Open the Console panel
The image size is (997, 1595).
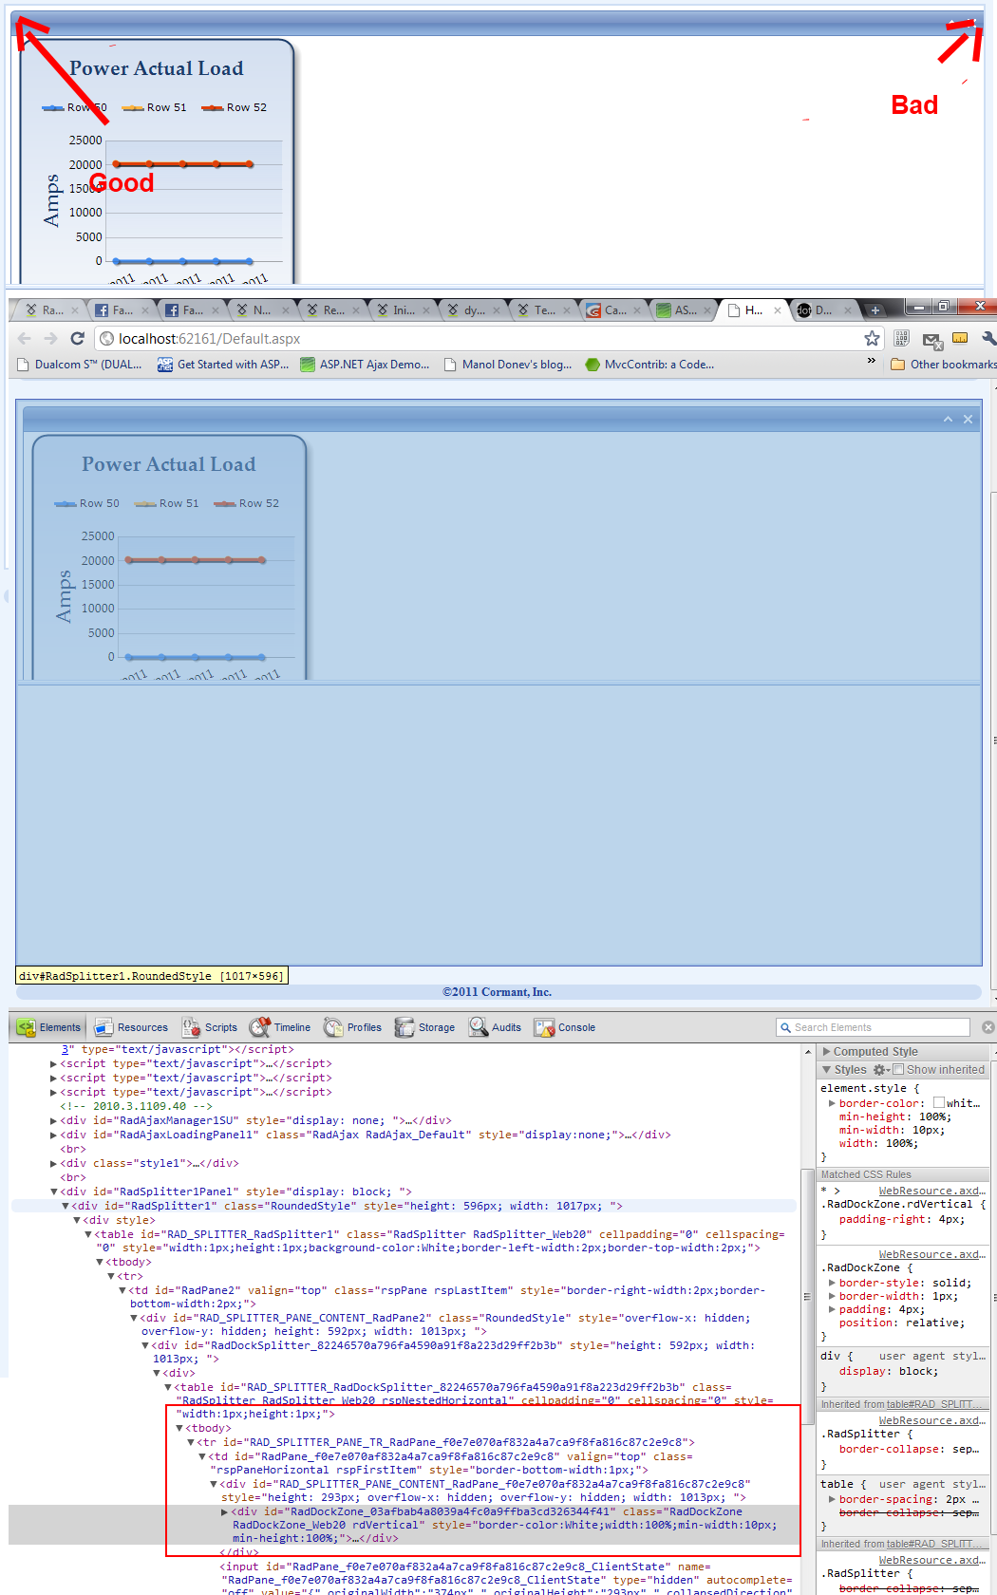565,1027
